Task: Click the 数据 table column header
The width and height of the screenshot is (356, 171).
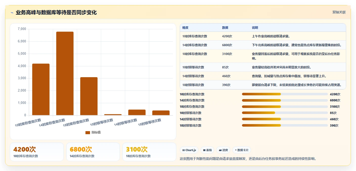Action: 225,28
